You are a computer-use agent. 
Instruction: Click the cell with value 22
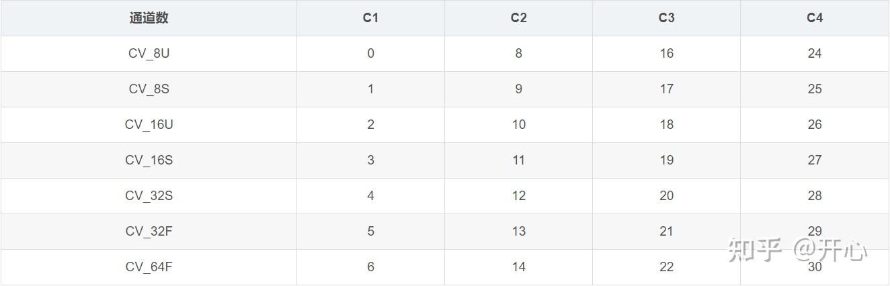pos(666,267)
